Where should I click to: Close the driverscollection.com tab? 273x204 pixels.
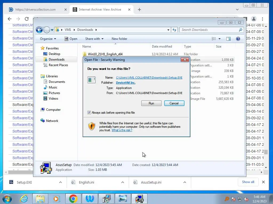coord(66,10)
